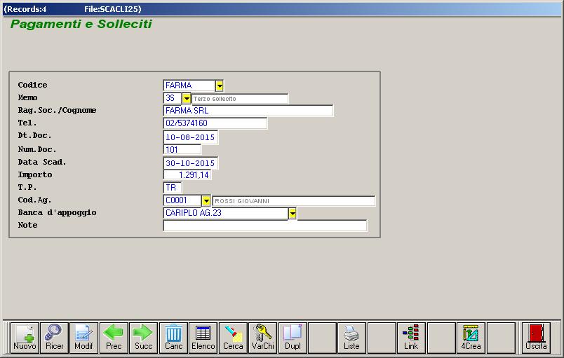Duplicate record with Dupl icon
This screenshot has height=358, width=564.
pyautogui.click(x=293, y=338)
